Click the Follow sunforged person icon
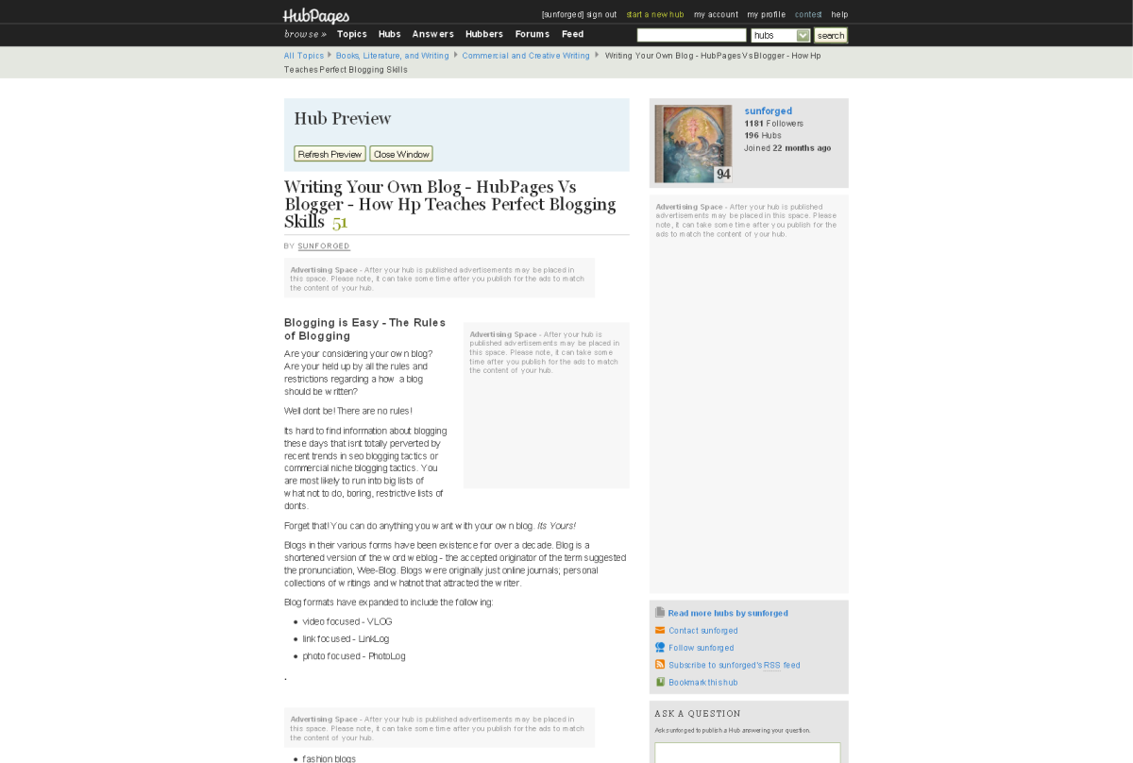Image resolution: width=1133 pixels, height=763 pixels. click(x=660, y=648)
